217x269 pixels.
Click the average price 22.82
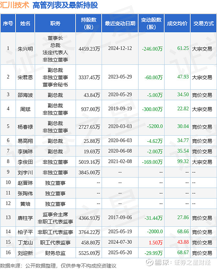[183, 108]
